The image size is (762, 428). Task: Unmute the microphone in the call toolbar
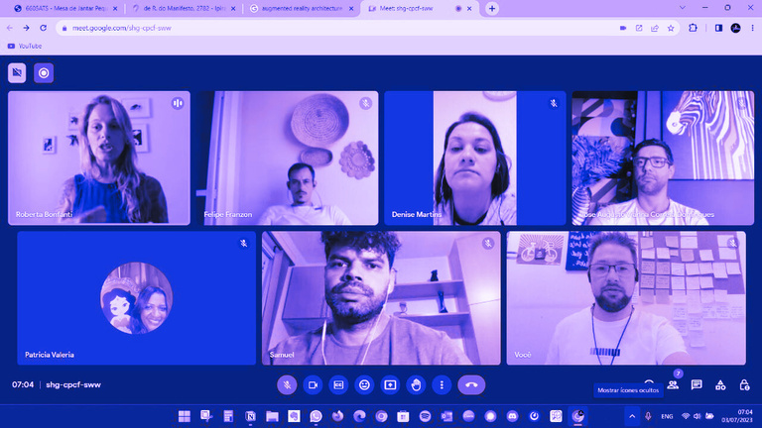(287, 384)
